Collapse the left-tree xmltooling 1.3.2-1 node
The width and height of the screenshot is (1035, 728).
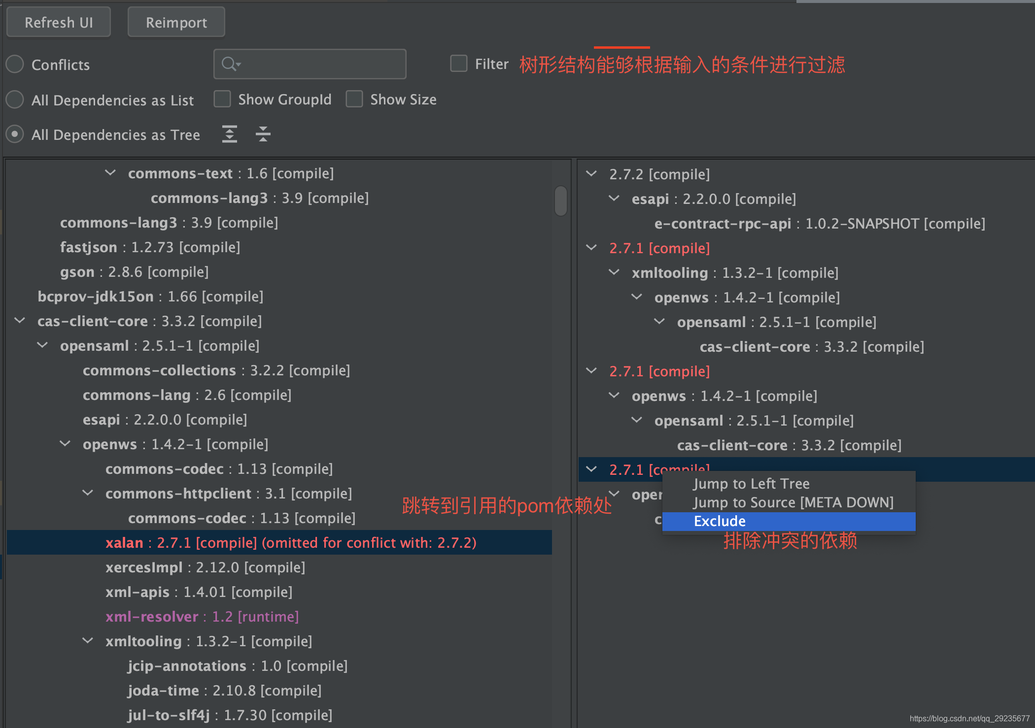point(88,641)
